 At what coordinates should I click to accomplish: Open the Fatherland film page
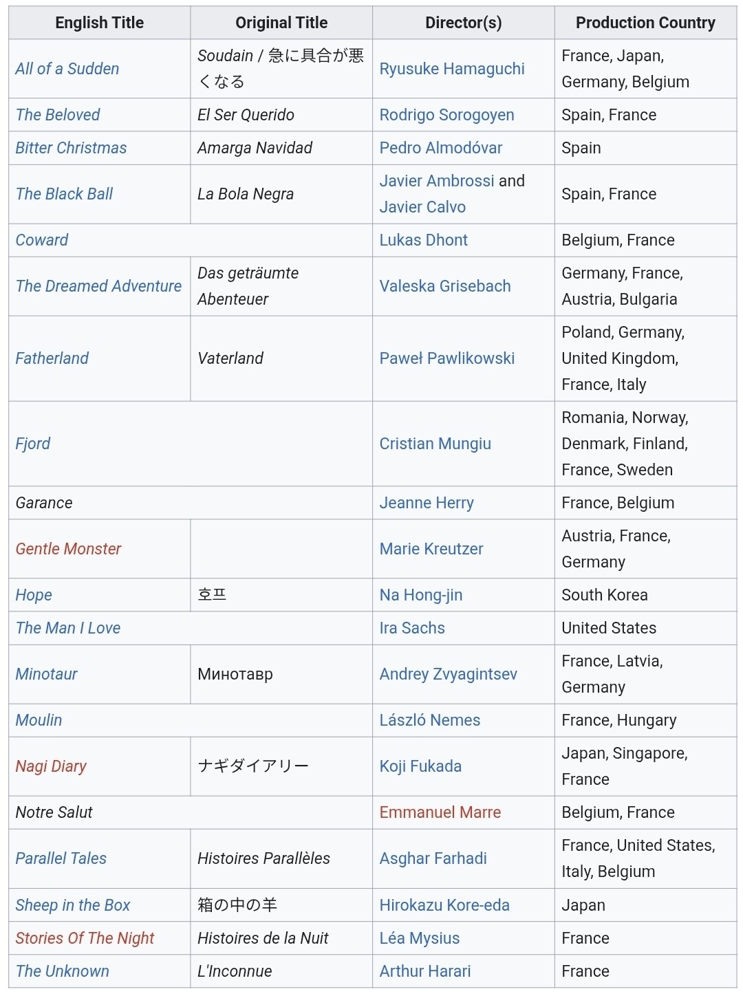pos(52,358)
